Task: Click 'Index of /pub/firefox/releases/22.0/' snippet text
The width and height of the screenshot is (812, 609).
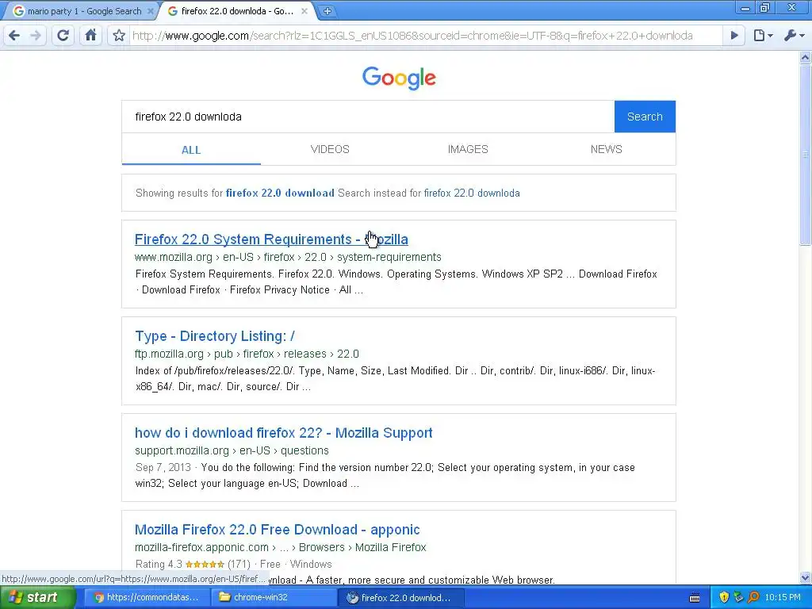Action: coord(216,371)
